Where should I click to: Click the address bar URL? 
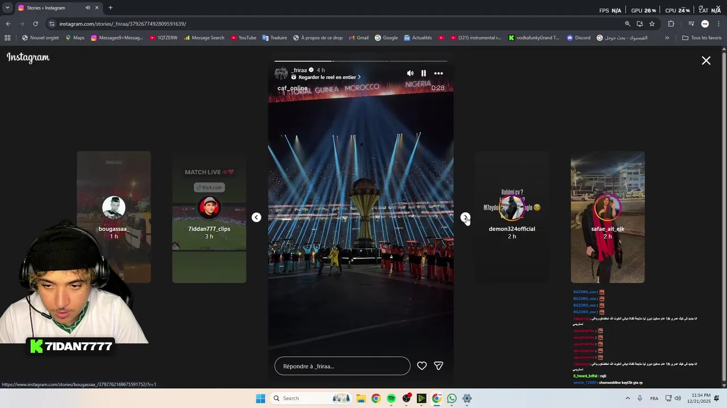coord(123,24)
